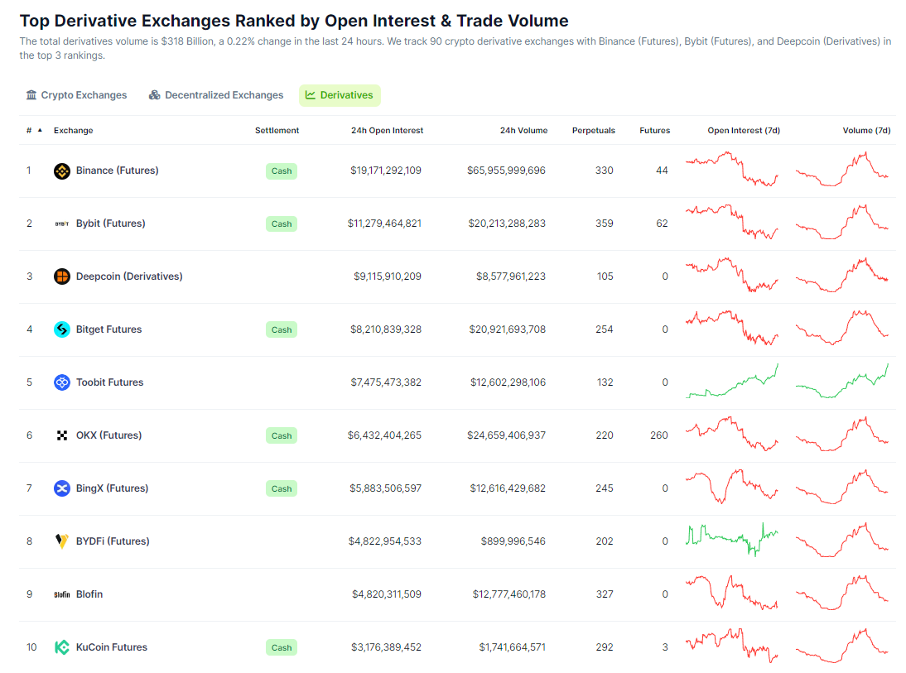The height and width of the screenshot is (673, 906).
Task: Click the Binance (Futures) logo icon
Action: (x=62, y=171)
